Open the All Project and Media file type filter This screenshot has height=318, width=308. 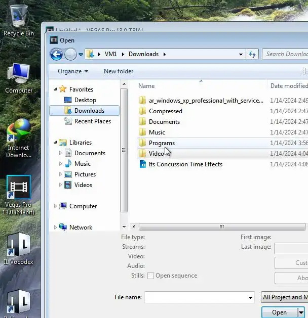tap(284, 297)
